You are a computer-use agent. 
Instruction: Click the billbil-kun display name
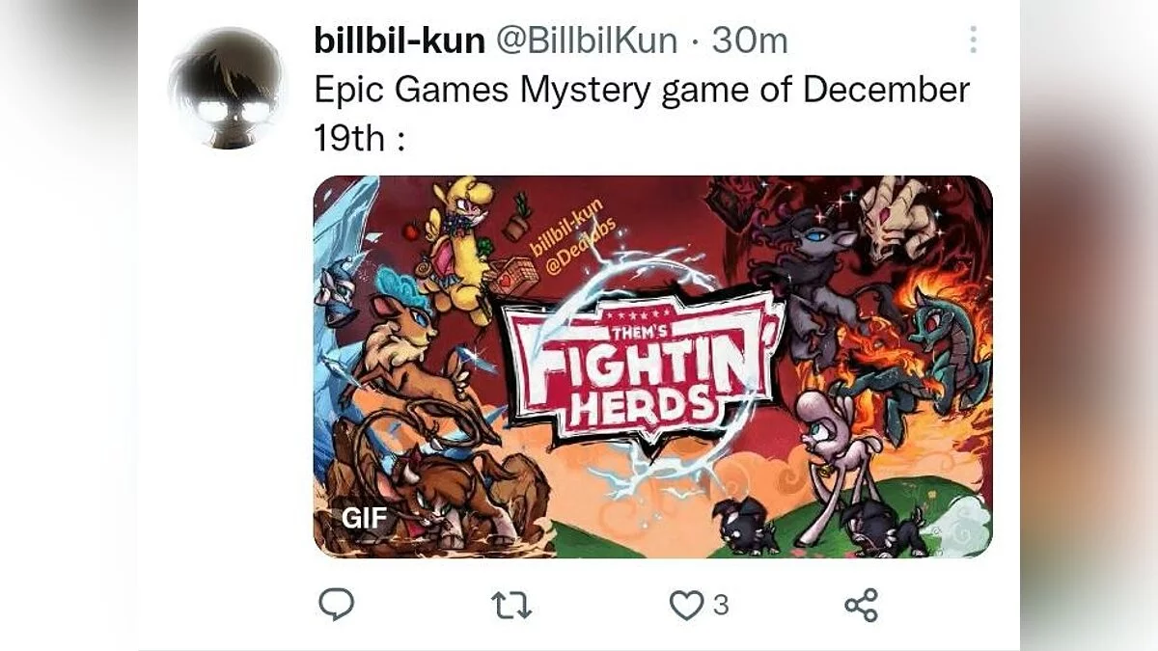pos(400,41)
